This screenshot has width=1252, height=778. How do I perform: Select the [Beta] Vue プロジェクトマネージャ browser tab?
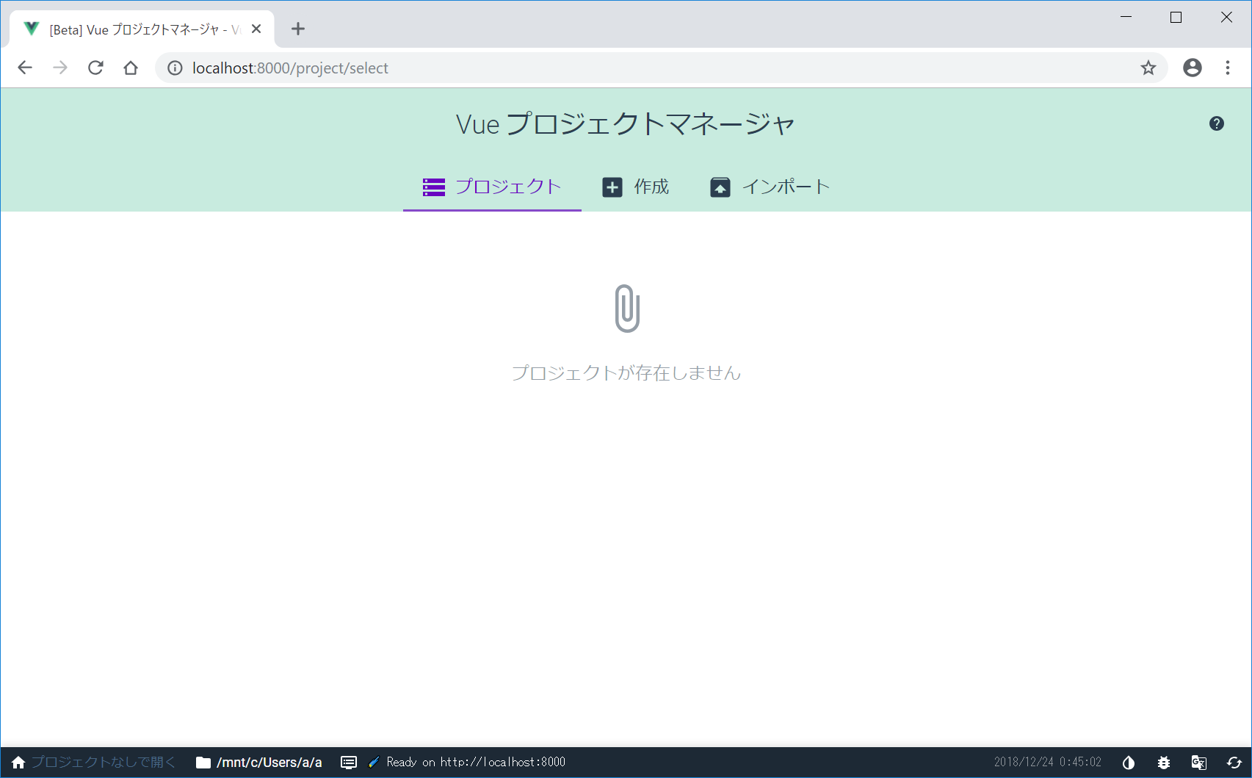tap(142, 29)
